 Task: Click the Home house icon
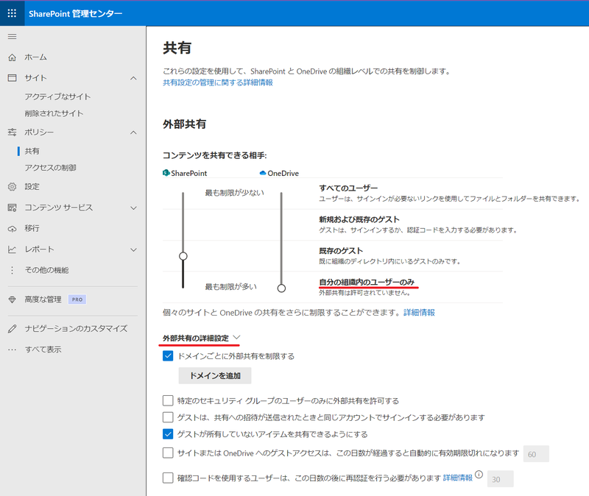[x=12, y=57]
